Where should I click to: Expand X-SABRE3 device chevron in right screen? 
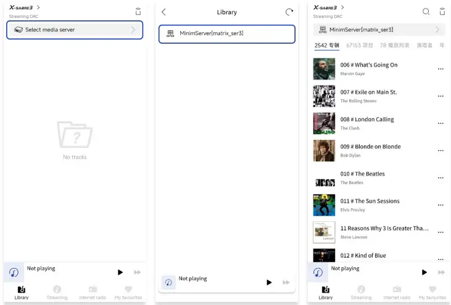342,7
